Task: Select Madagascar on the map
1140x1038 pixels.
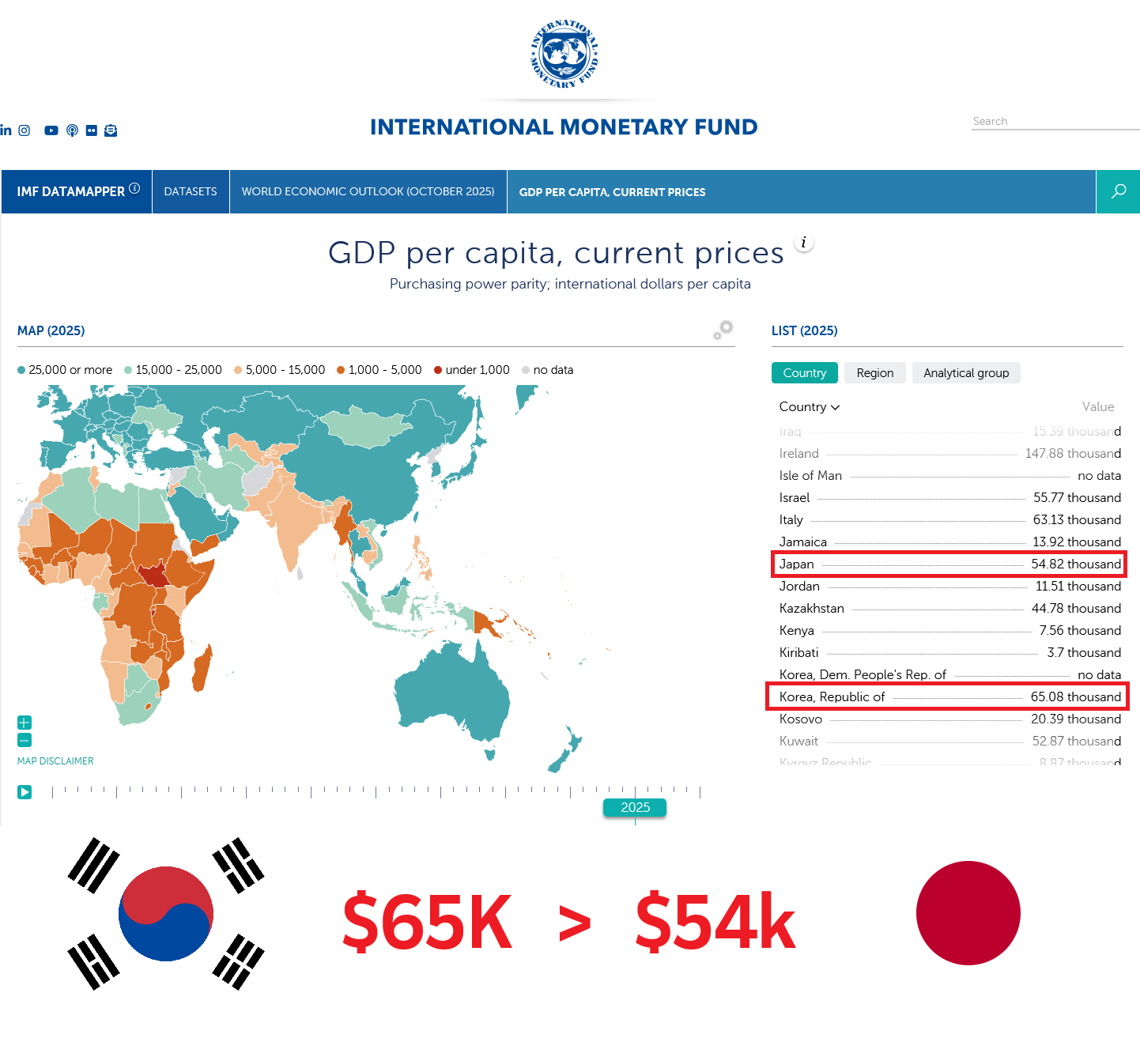Action: (x=202, y=668)
